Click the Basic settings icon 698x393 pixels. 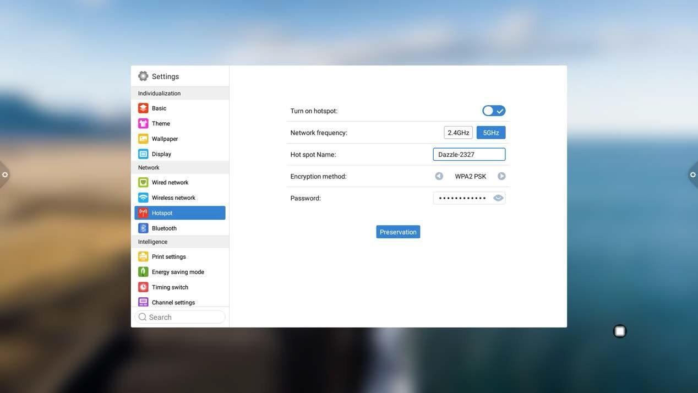(143, 108)
